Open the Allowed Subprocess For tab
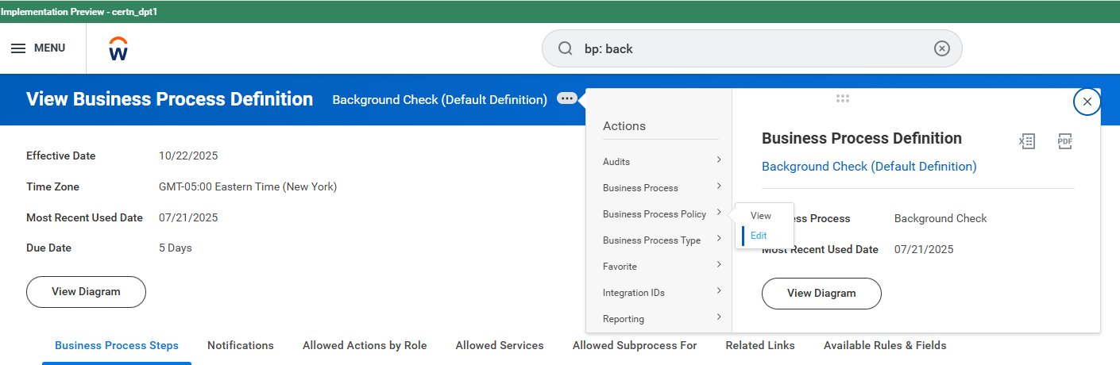Viewport: 1120px width, 365px height. pos(635,346)
